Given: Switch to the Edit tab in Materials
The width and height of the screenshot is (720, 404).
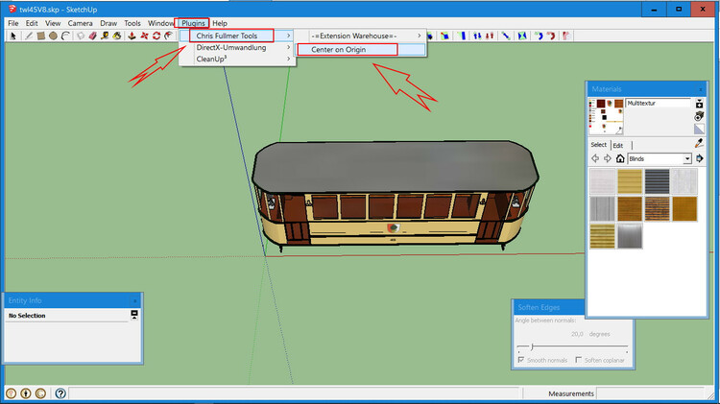Looking at the screenshot, I should [618, 145].
